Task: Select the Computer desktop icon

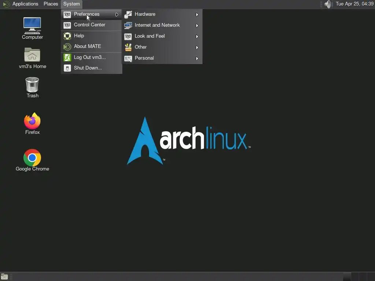Action: (x=32, y=28)
